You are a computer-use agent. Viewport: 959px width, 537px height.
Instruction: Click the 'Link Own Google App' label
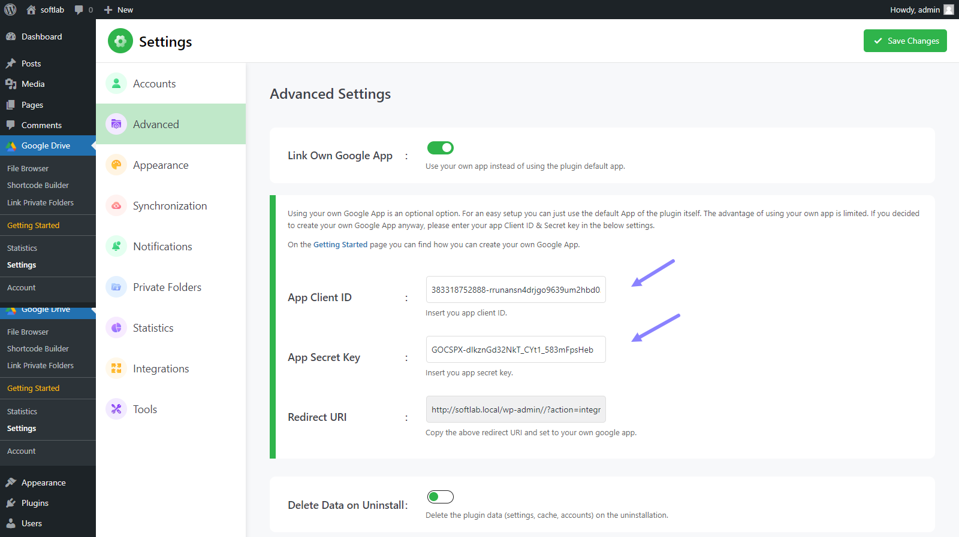pyautogui.click(x=340, y=156)
